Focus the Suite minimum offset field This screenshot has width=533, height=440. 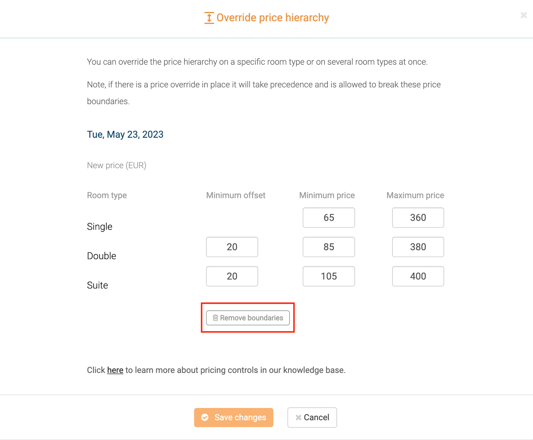(232, 276)
